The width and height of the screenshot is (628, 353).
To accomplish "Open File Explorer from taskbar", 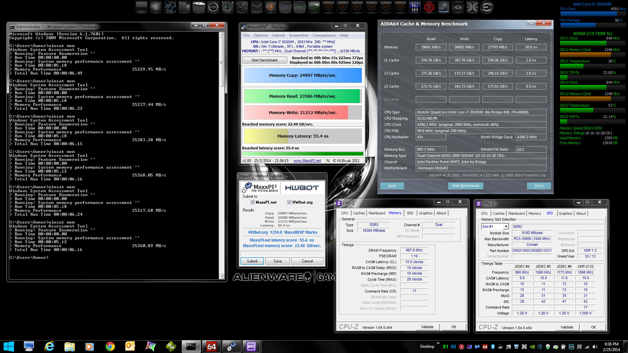I will pos(70,346).
